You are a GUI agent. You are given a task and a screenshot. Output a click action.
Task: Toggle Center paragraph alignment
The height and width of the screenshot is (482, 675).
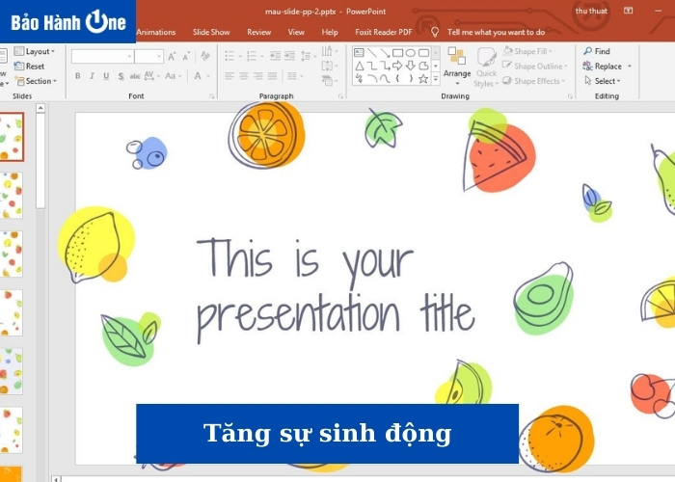pyautogui.click(x=244, y=76)
